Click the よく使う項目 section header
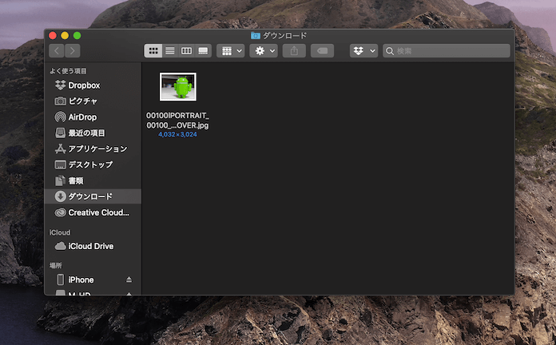The width and height of the screenshot is (556, 345). (68, 71)
